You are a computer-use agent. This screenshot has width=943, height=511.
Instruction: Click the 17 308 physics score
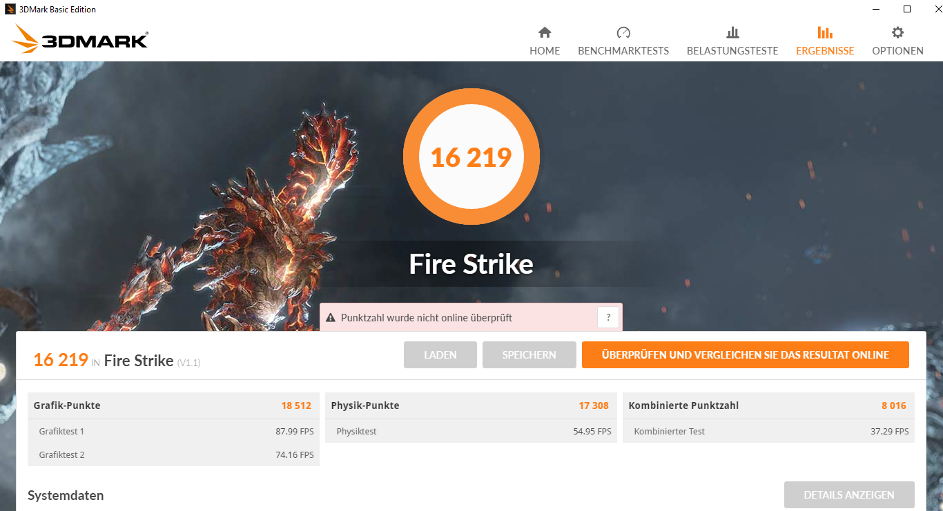tap(594, 405)
